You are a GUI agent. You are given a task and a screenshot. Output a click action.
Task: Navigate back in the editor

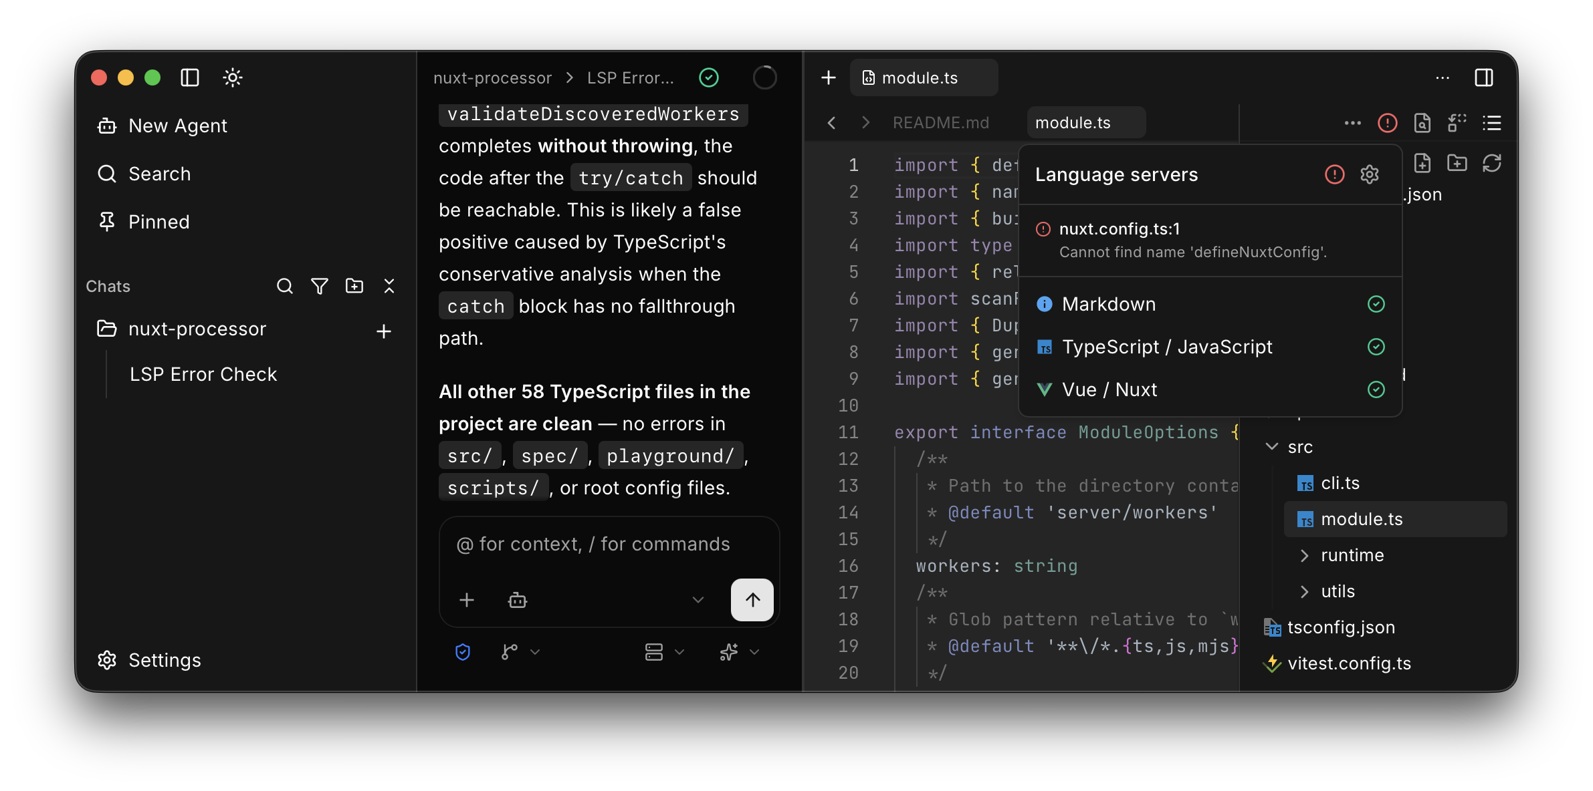(x=831, y=123)
